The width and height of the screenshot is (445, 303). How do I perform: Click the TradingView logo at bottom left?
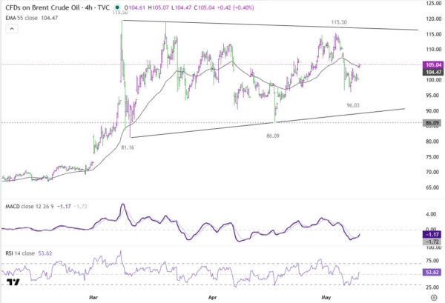pos(13,282)
